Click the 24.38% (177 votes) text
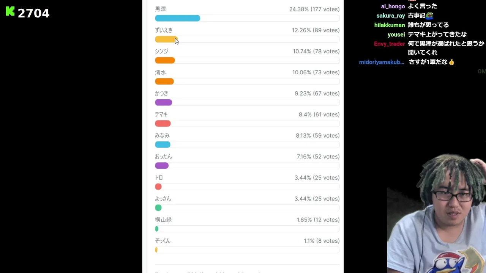This screenshot has width=486, height=273. pos(314,9)
